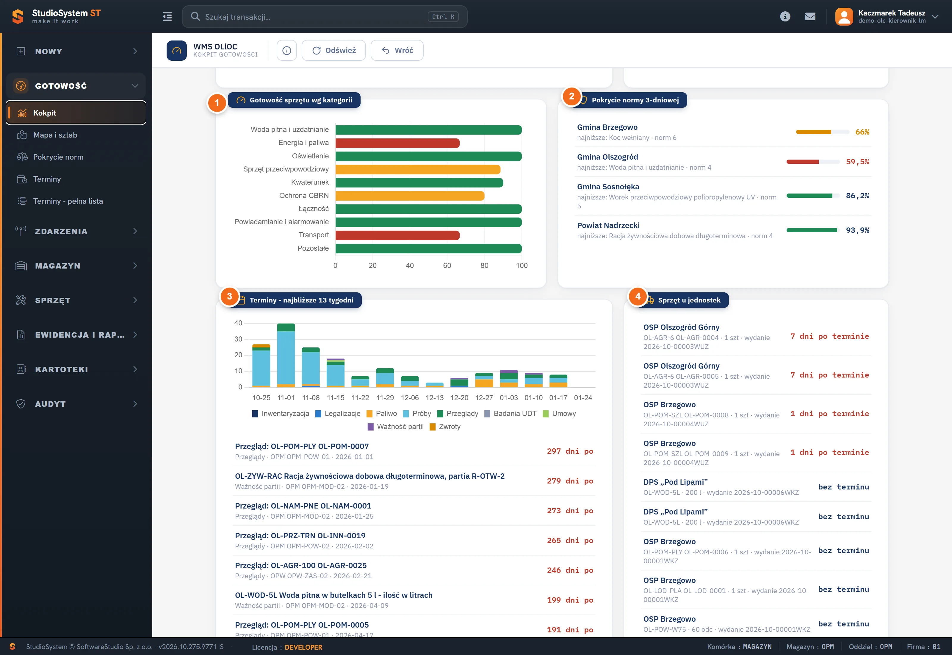
Task: Select Mapa i sztab menu item
Action: click(76, 135)
